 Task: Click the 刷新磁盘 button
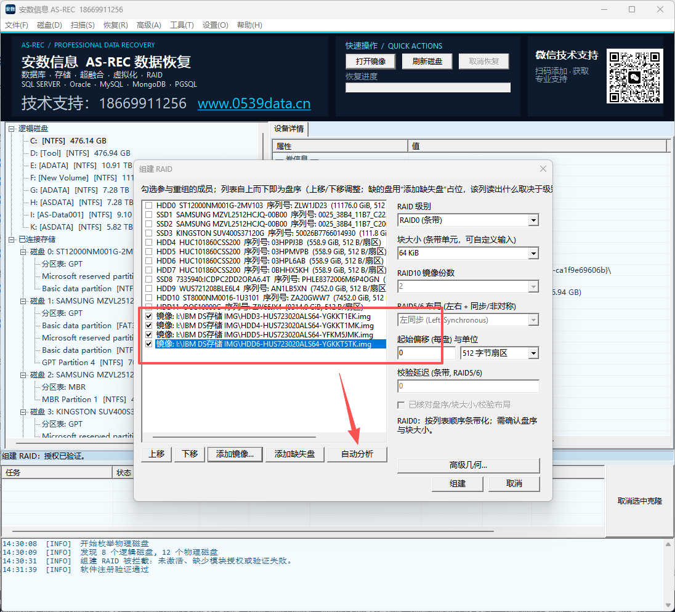(427, 61)
